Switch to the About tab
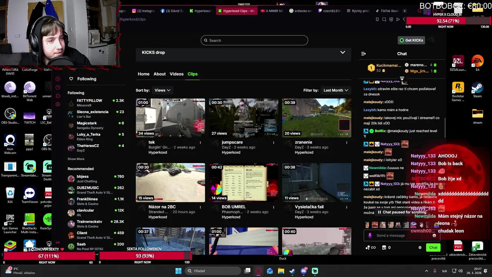The height and width of the screenshot is (277, 492). click(160, 74)
